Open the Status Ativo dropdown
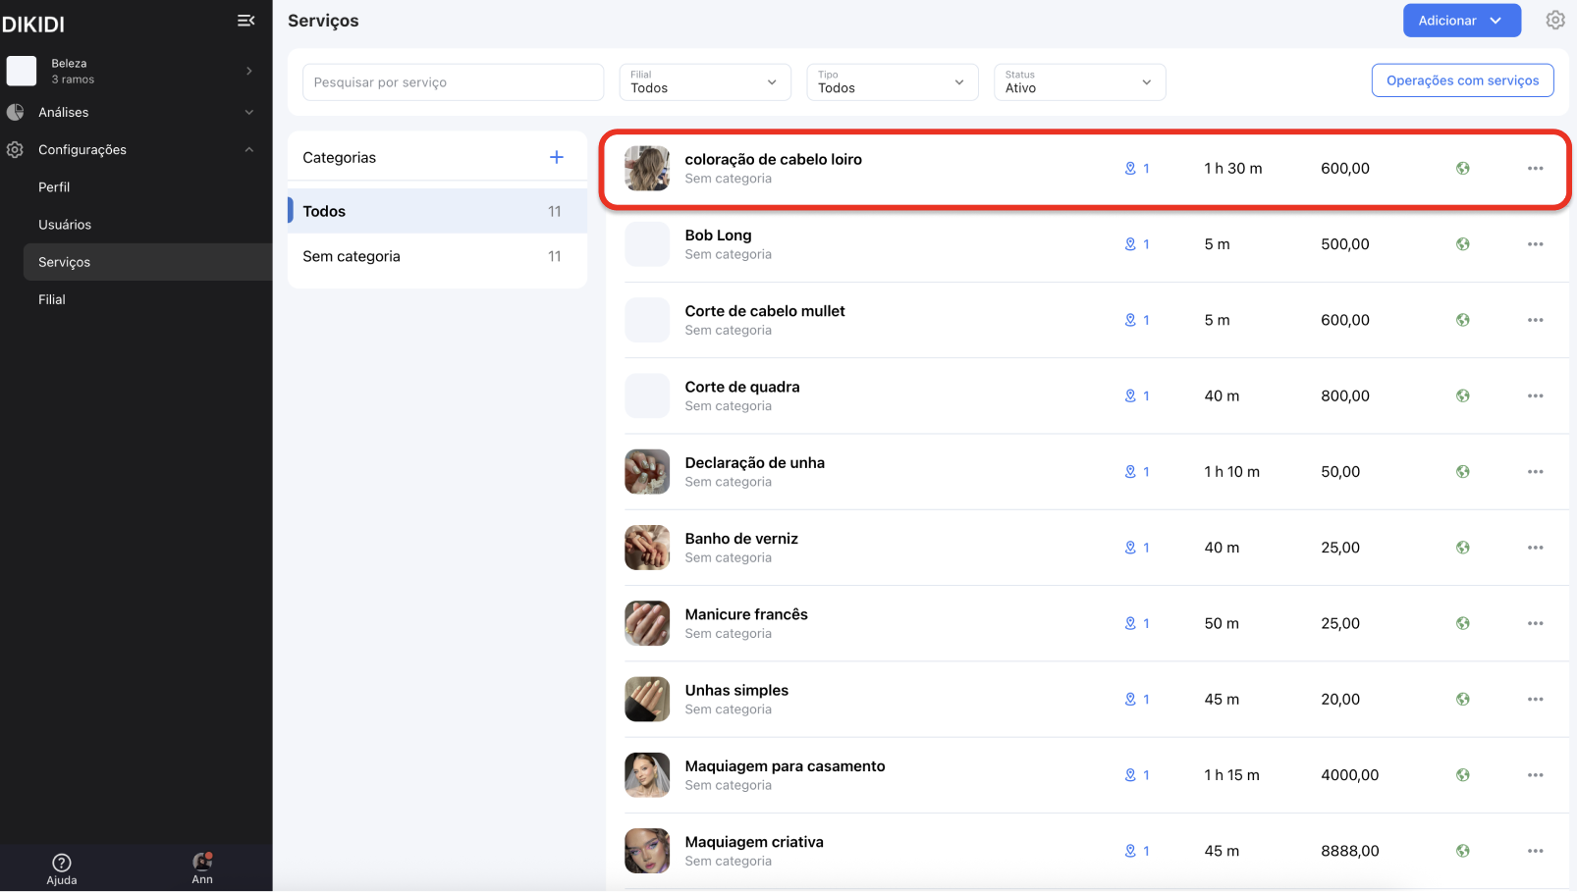 [1079, 82]
